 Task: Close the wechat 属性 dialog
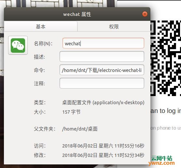(145, 14)
